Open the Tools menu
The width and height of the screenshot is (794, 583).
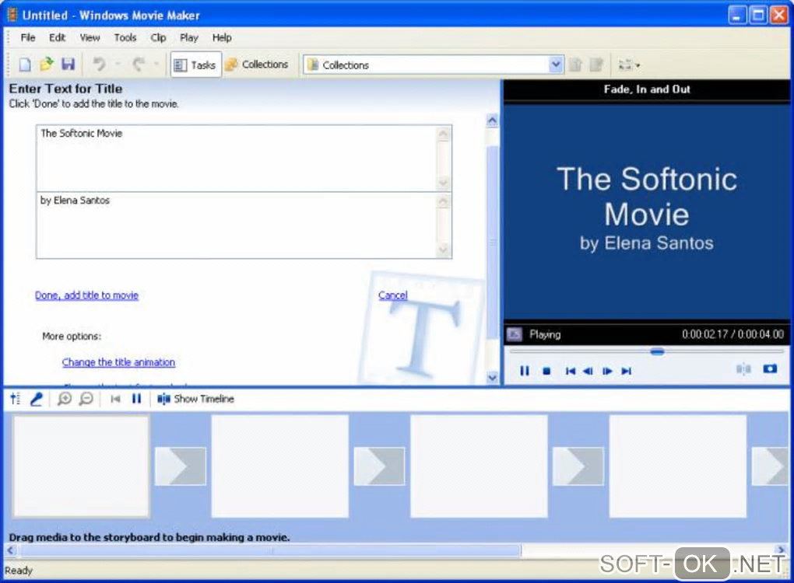[x=125, y=37]
